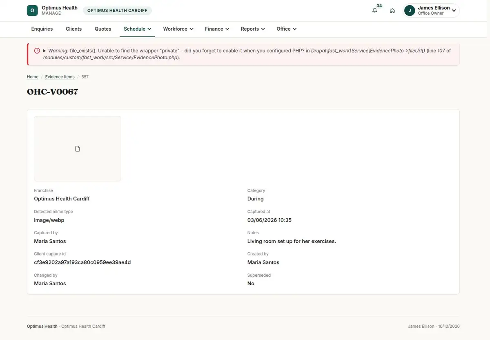Open the James Ellison account menu chevron
The height and width of the screenshot is (340, 490).
[454, 11]
